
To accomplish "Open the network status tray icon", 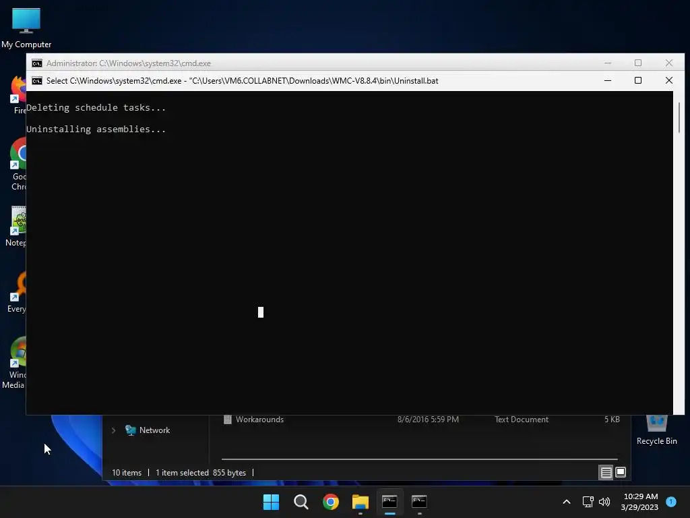I will tap(588, 502).
